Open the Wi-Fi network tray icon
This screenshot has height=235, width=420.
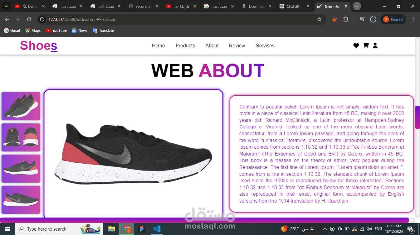[362, 229]
